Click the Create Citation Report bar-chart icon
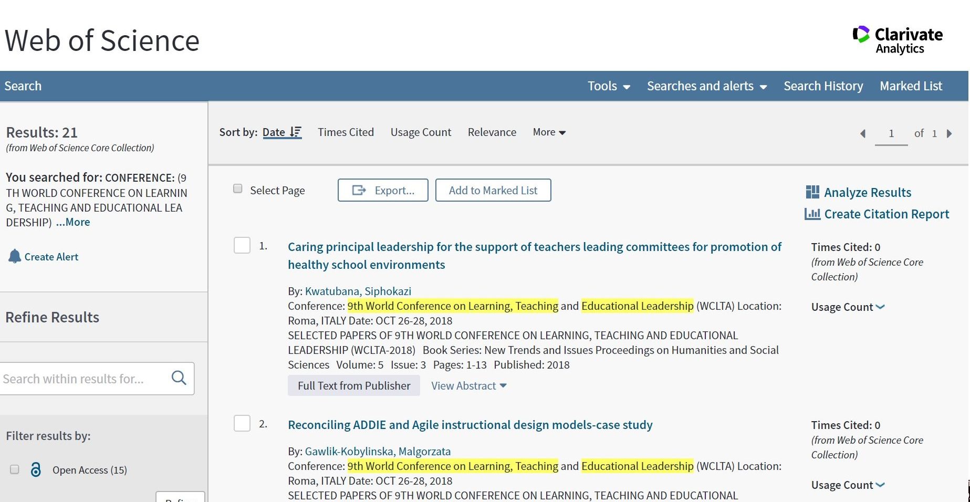970x502 pixels. (x=812, y=214)
